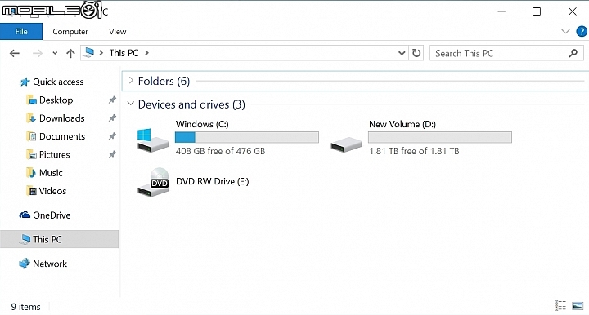Switch to details view in status bar
Screen dimensions: 589x315
coord(560,306)
